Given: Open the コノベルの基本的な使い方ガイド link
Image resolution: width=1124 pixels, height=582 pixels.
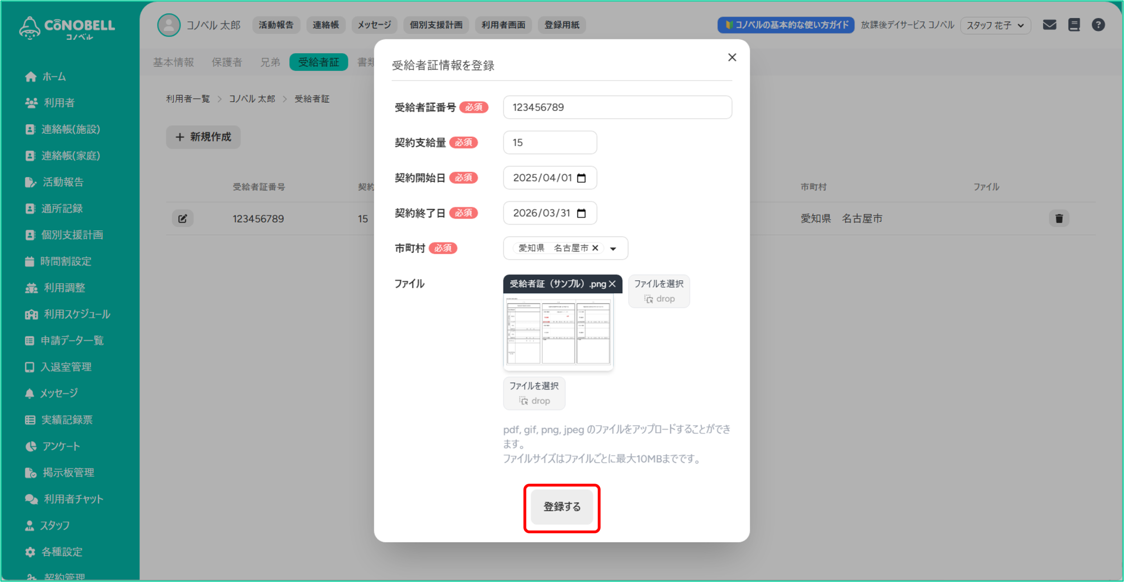Looking at the screenshot, I should pyautogui.click(x=785, y=25).
